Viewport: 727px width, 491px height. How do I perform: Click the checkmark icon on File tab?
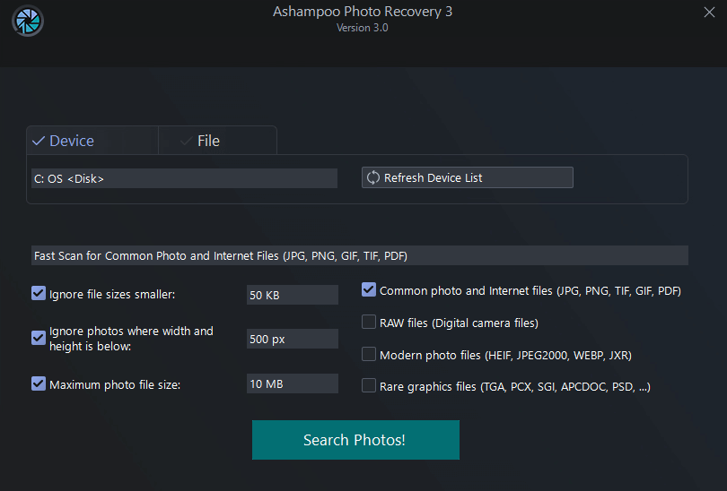pyautogui.click(x=186, y=141)
